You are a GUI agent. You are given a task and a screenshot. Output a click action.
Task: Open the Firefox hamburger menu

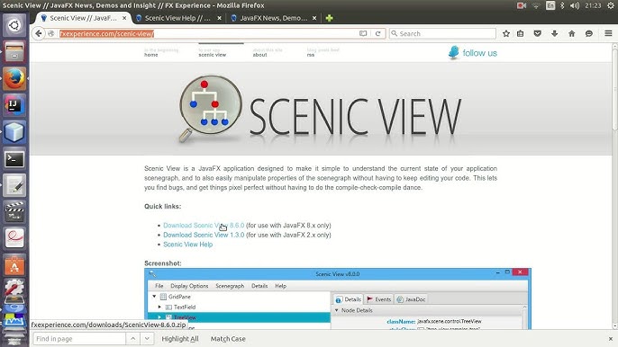click(608, 33)
